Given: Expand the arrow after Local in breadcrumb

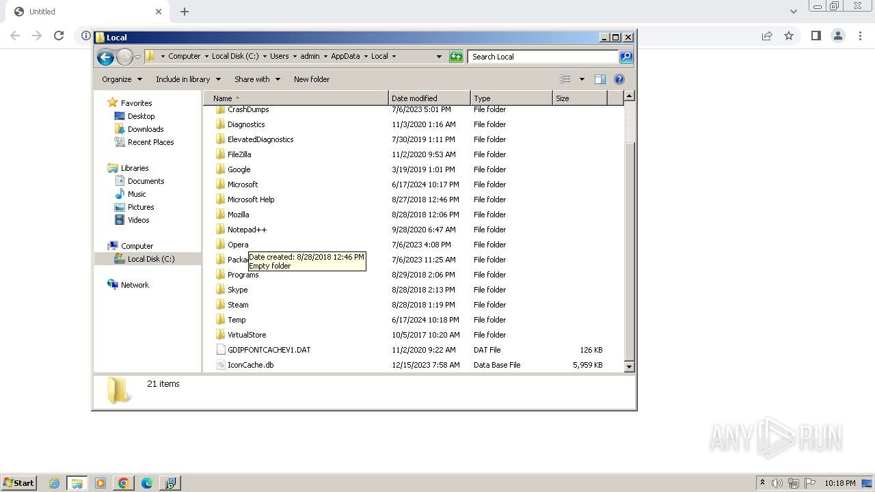Looking at the screenshot, I should (x=394, y=56).
